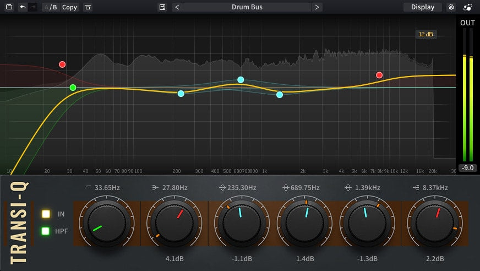Select the cyan node at 689 Hz
The height and width of the screenshot is (271, 480).
pos(241,80)
